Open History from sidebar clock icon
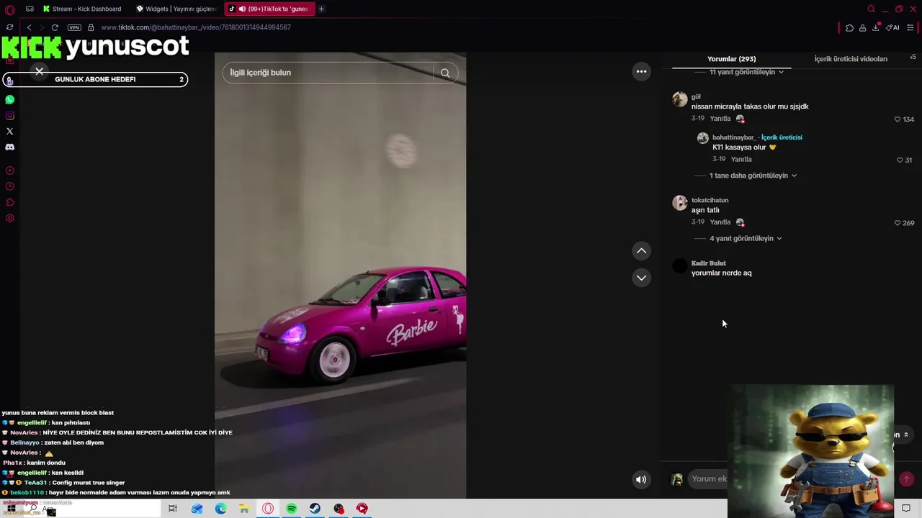This screenshot has height=518, width=922. point(9,186)
